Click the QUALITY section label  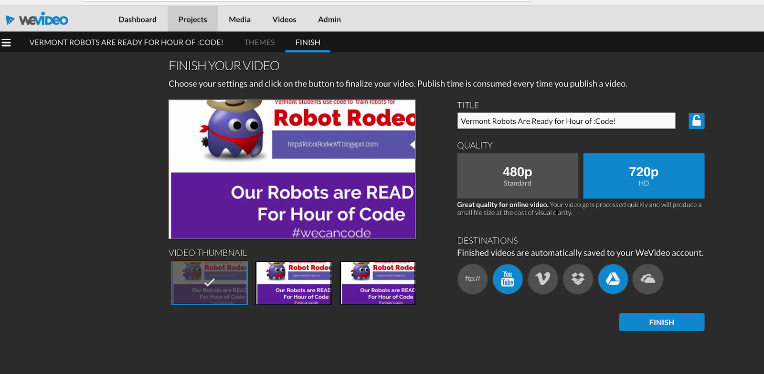[x=475, y=145]
